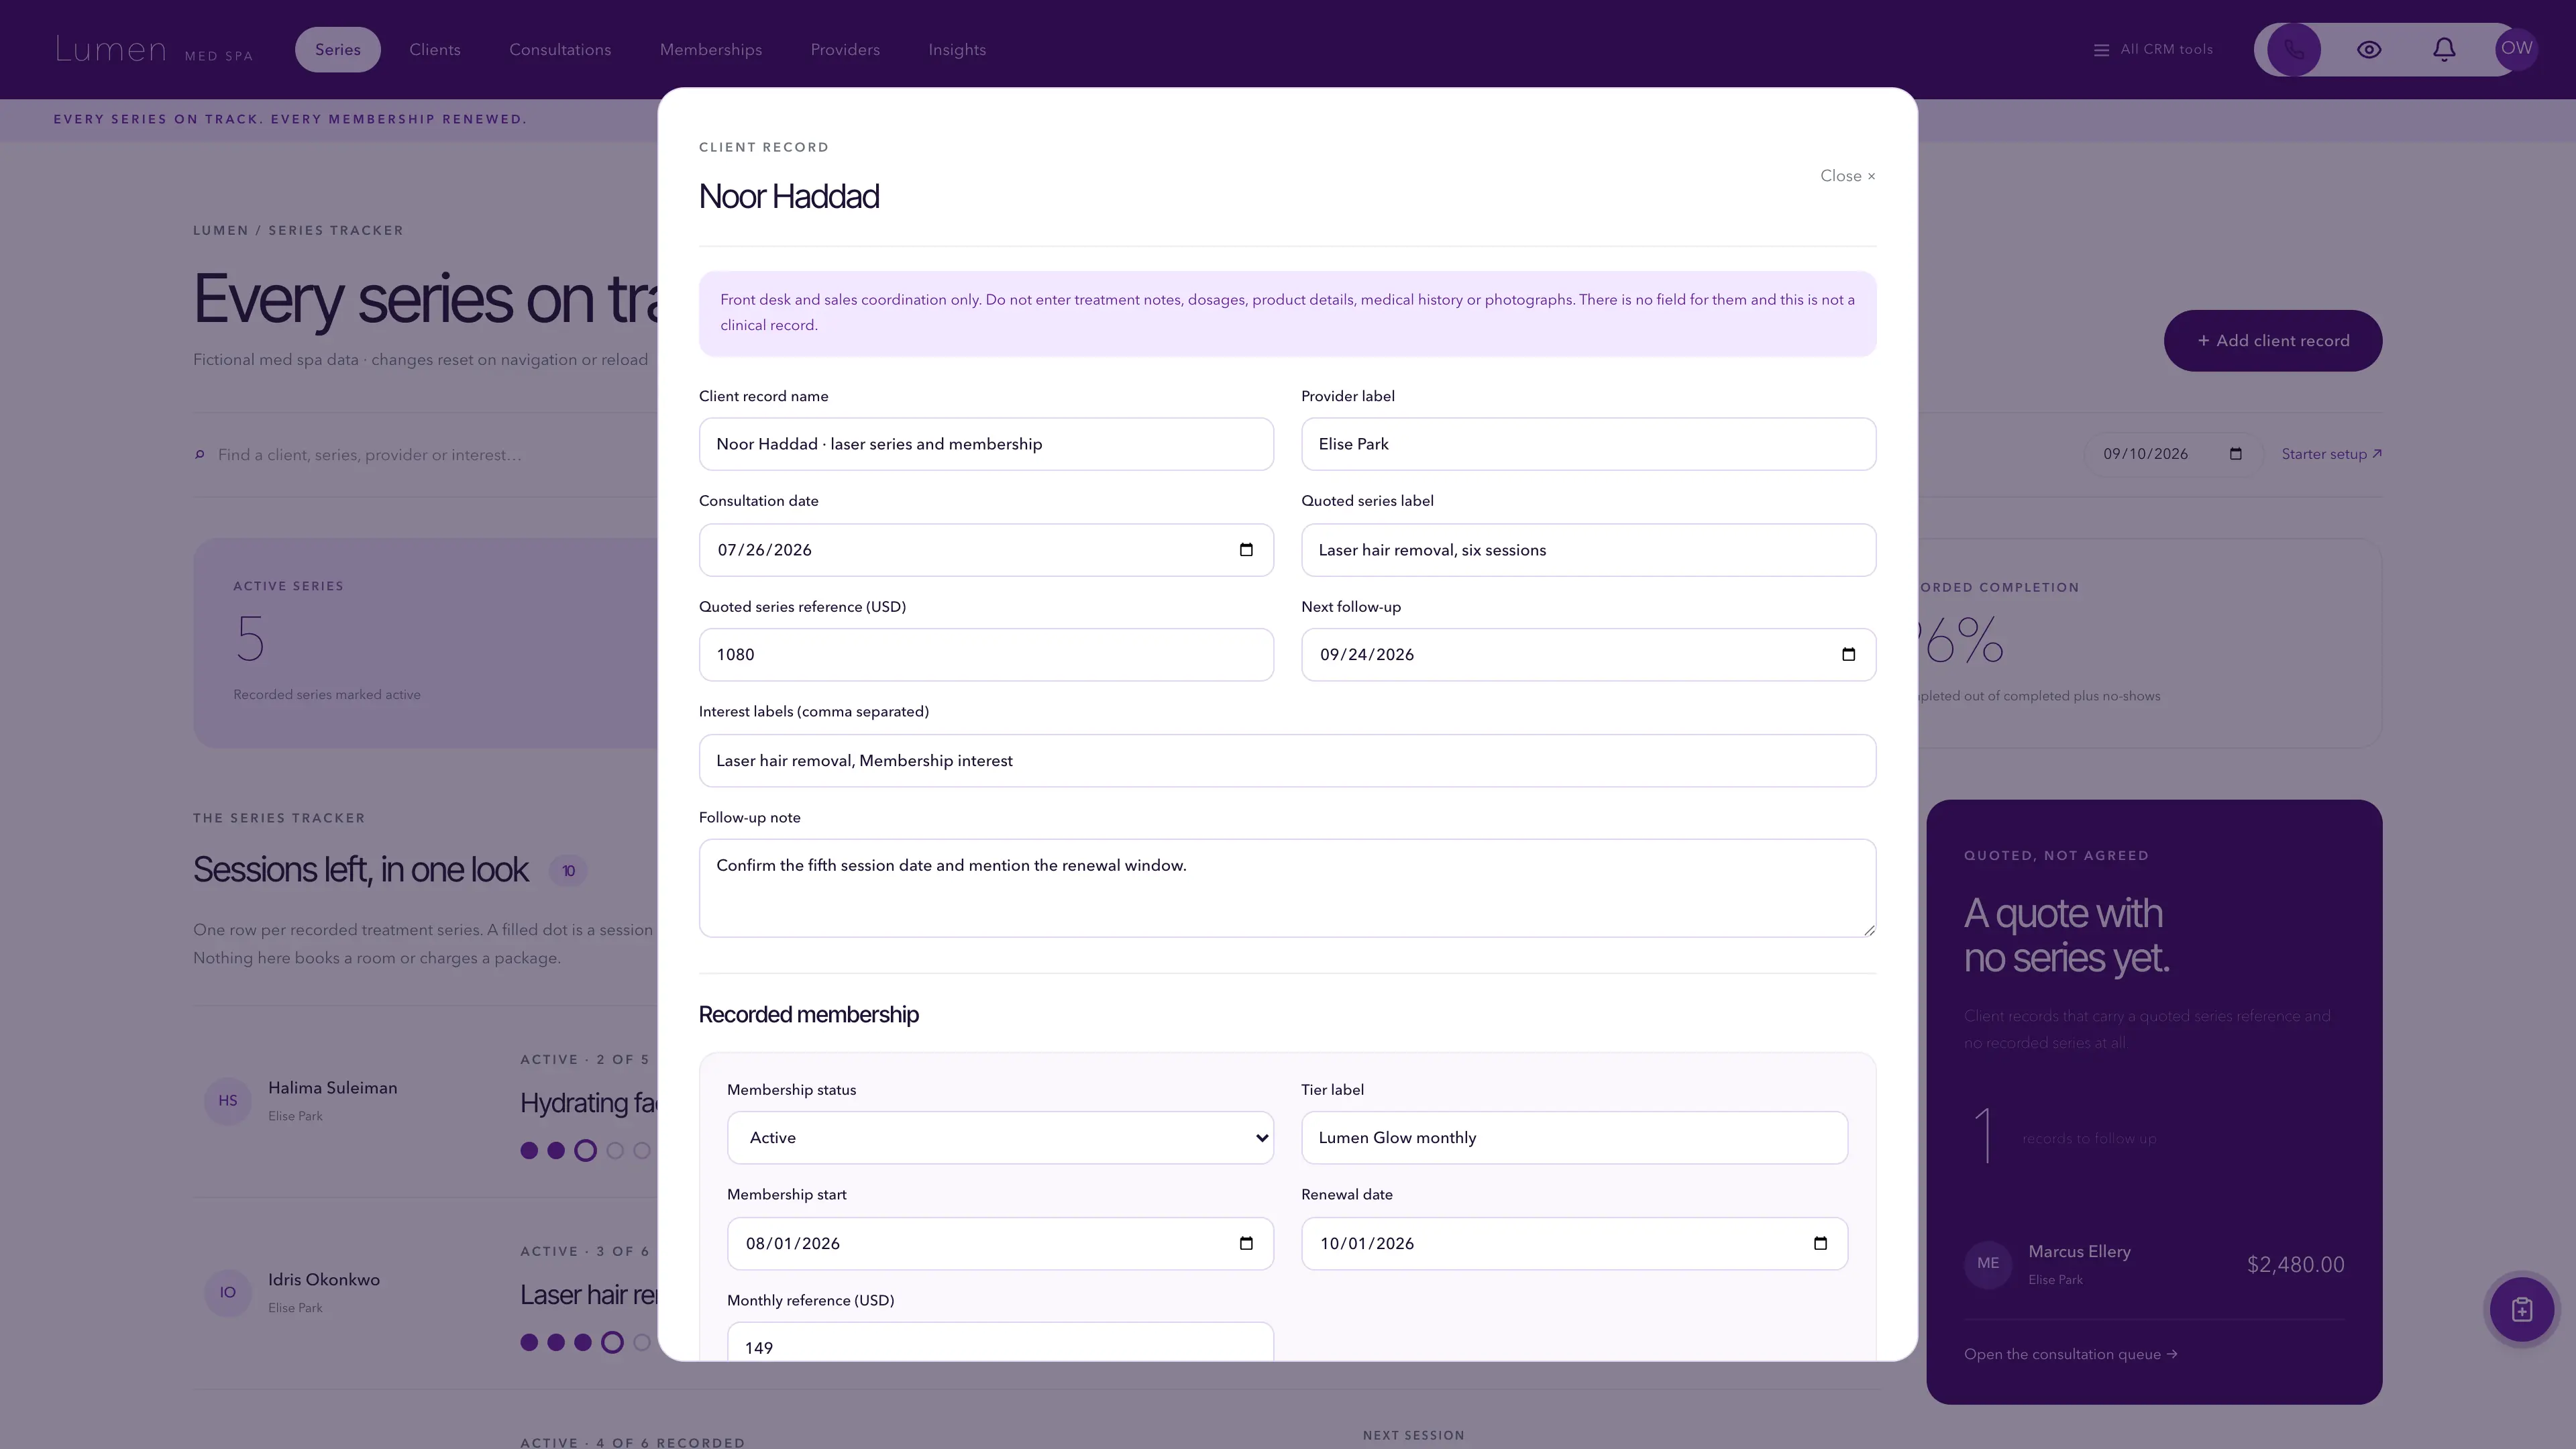Click the Active Series count 5
The width and height of the screenshot is (2576, 1449).
pyautogui.click(x=250, y=640)
